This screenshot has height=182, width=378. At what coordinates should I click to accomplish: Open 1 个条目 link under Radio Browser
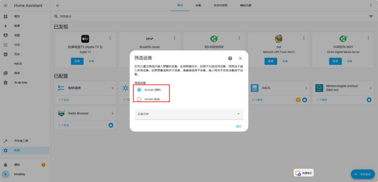pyautogui.click(x=64, y=125)
